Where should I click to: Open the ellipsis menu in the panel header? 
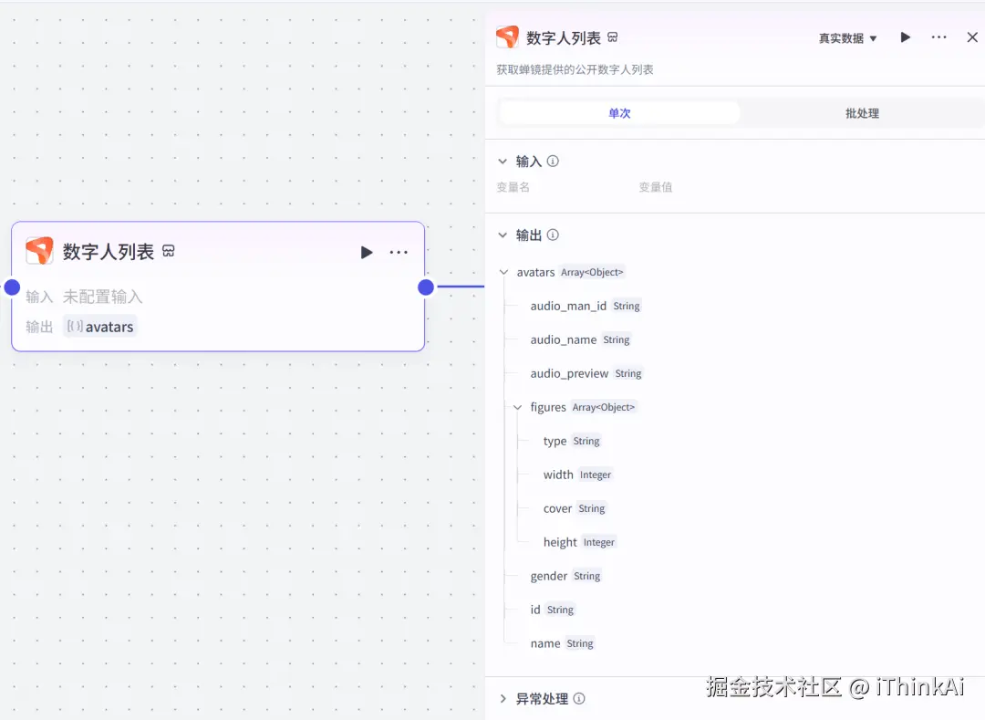939,37
